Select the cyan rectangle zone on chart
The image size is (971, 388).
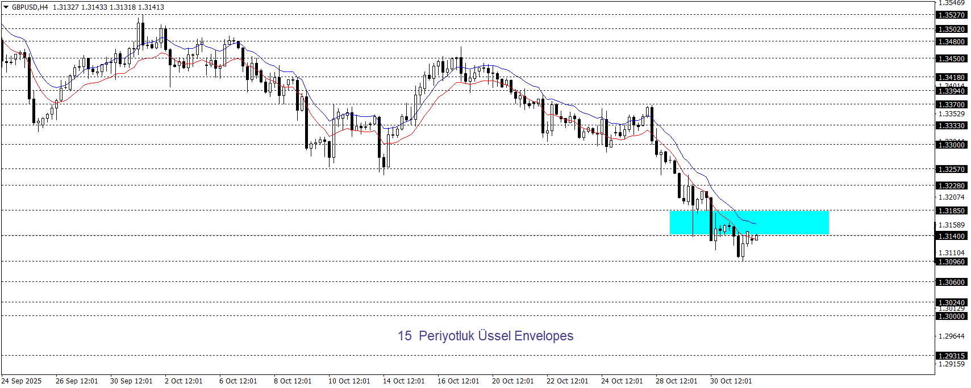pyautogui.click(x=749, y=223)
